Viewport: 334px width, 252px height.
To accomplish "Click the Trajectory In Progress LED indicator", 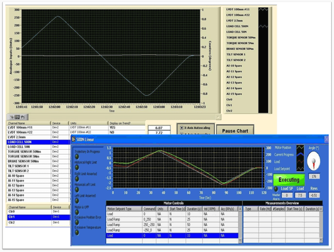I will click(x=77, y=157).
